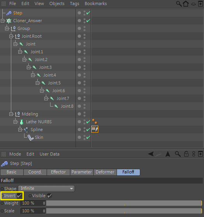Toggle the Lathe NURBS enable checkmark
Viewport: 204px width, 217px height.
88,122
